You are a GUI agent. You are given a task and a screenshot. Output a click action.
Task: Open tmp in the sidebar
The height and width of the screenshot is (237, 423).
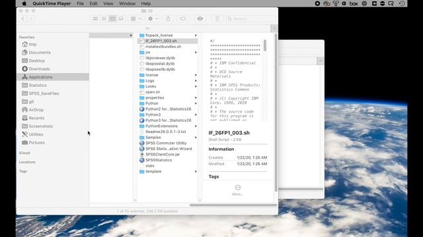[32, 44]
